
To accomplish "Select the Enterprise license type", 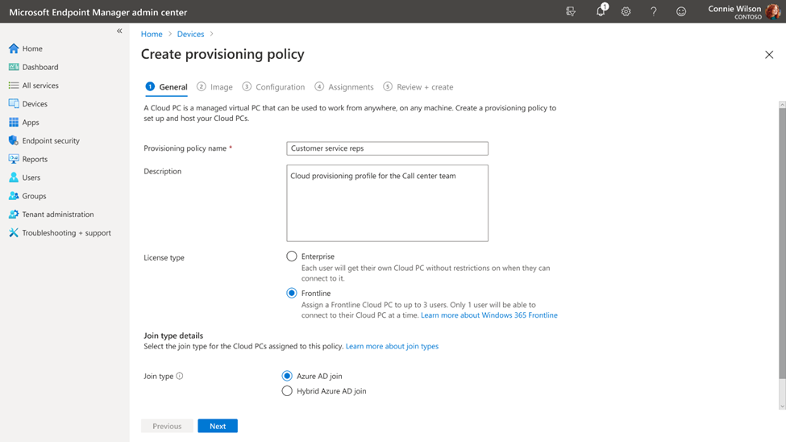I will [x=292, y=256].
